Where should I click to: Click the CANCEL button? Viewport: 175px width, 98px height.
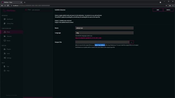[168, 10]
